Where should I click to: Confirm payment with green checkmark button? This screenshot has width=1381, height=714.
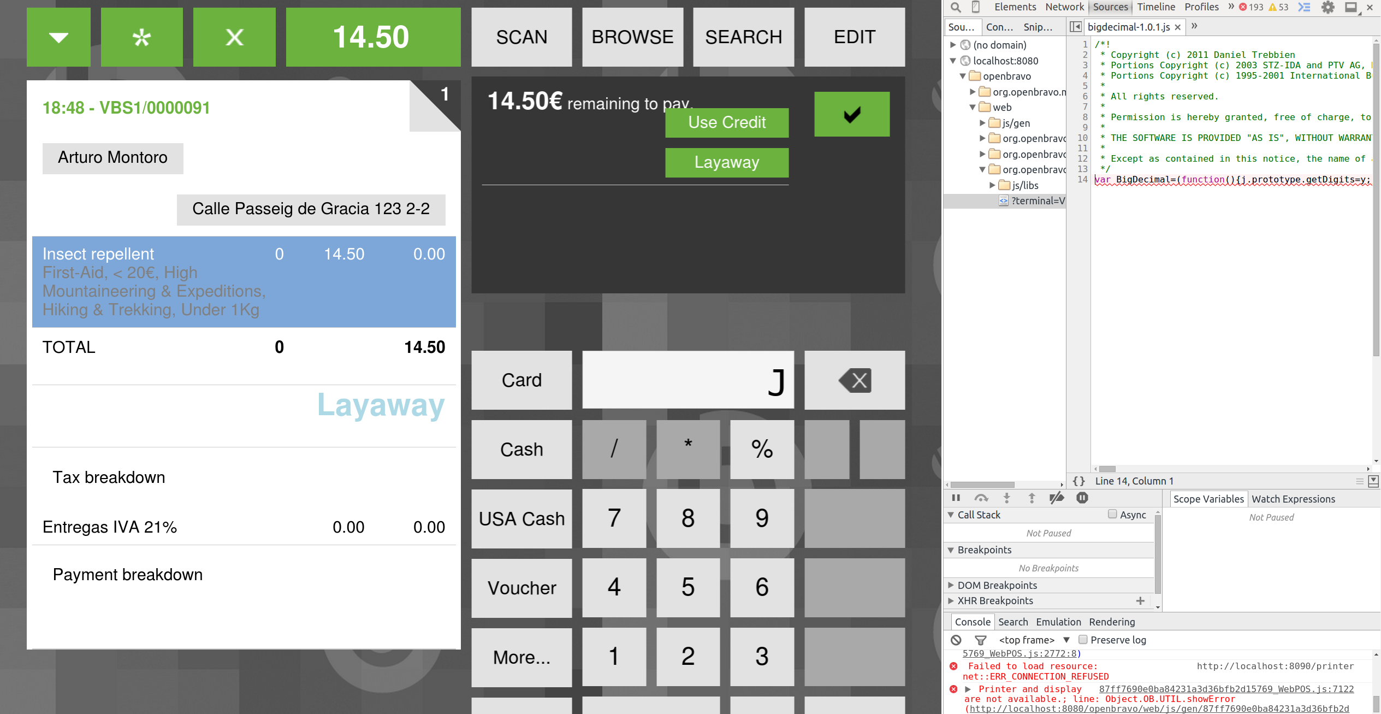coord(851,114)
